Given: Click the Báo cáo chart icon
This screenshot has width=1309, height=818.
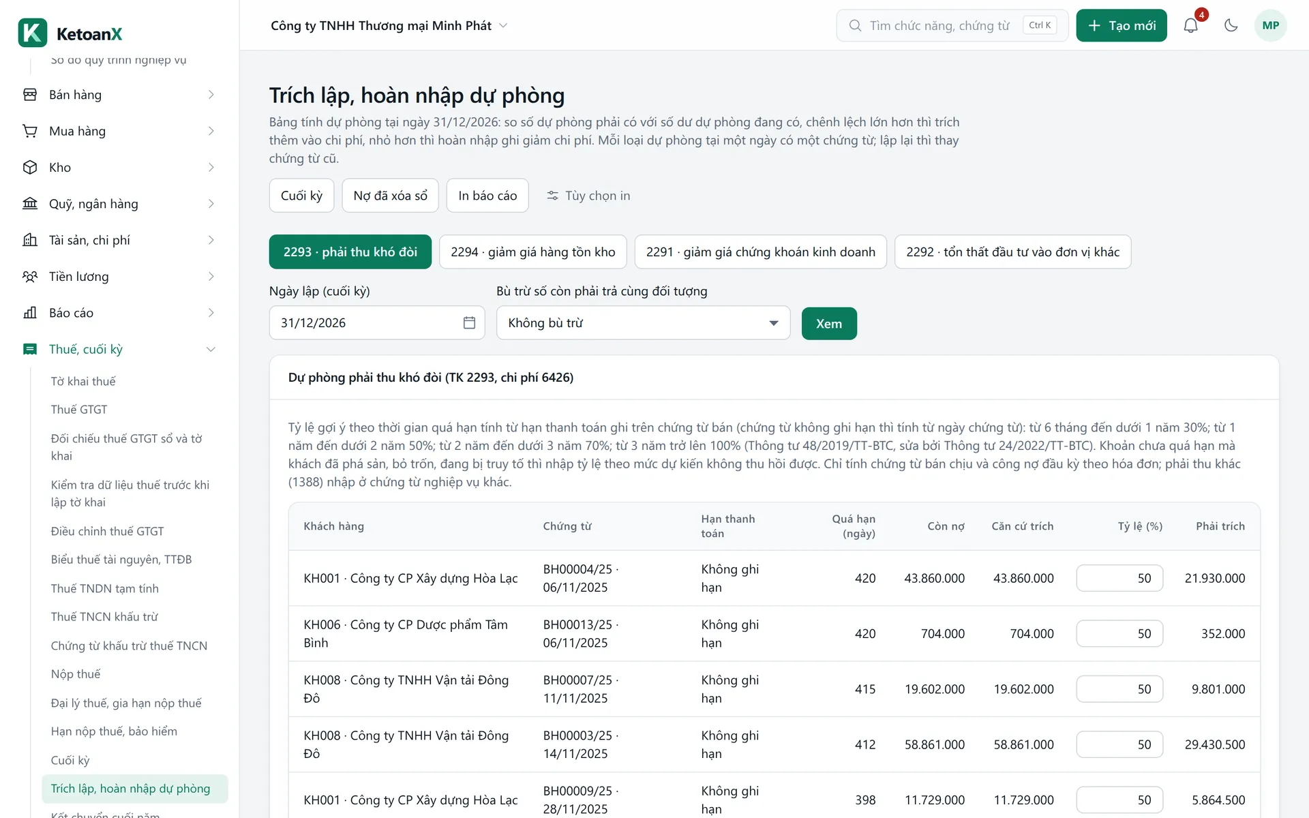Looking at the screenshot, I should [x=30, y=312].
